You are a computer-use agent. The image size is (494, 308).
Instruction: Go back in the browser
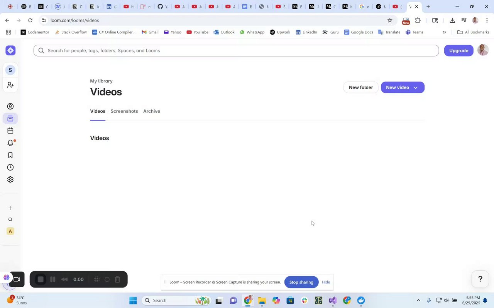click(7, 20)
